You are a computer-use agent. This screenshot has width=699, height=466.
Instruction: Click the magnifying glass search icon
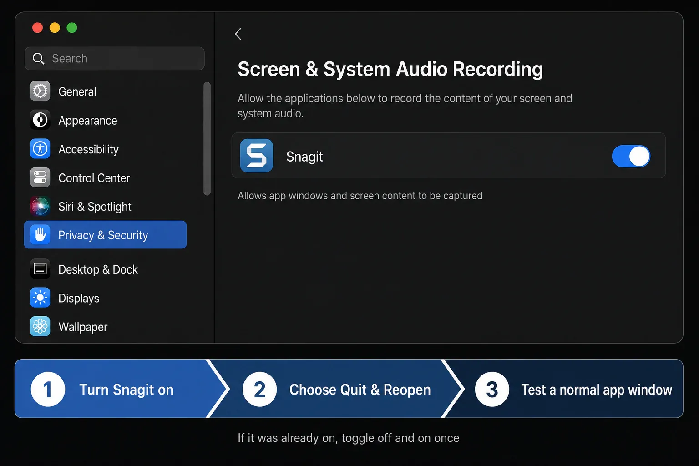[39, 58]
